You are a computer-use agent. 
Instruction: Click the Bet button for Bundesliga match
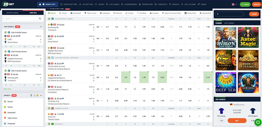pos(237,120)
